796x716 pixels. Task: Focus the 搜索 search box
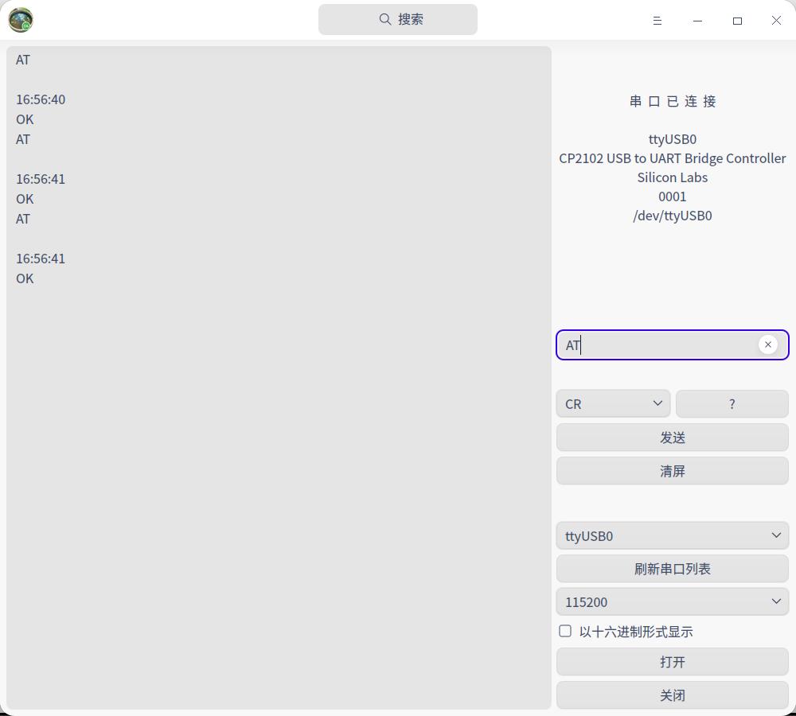tap(397, 19)
